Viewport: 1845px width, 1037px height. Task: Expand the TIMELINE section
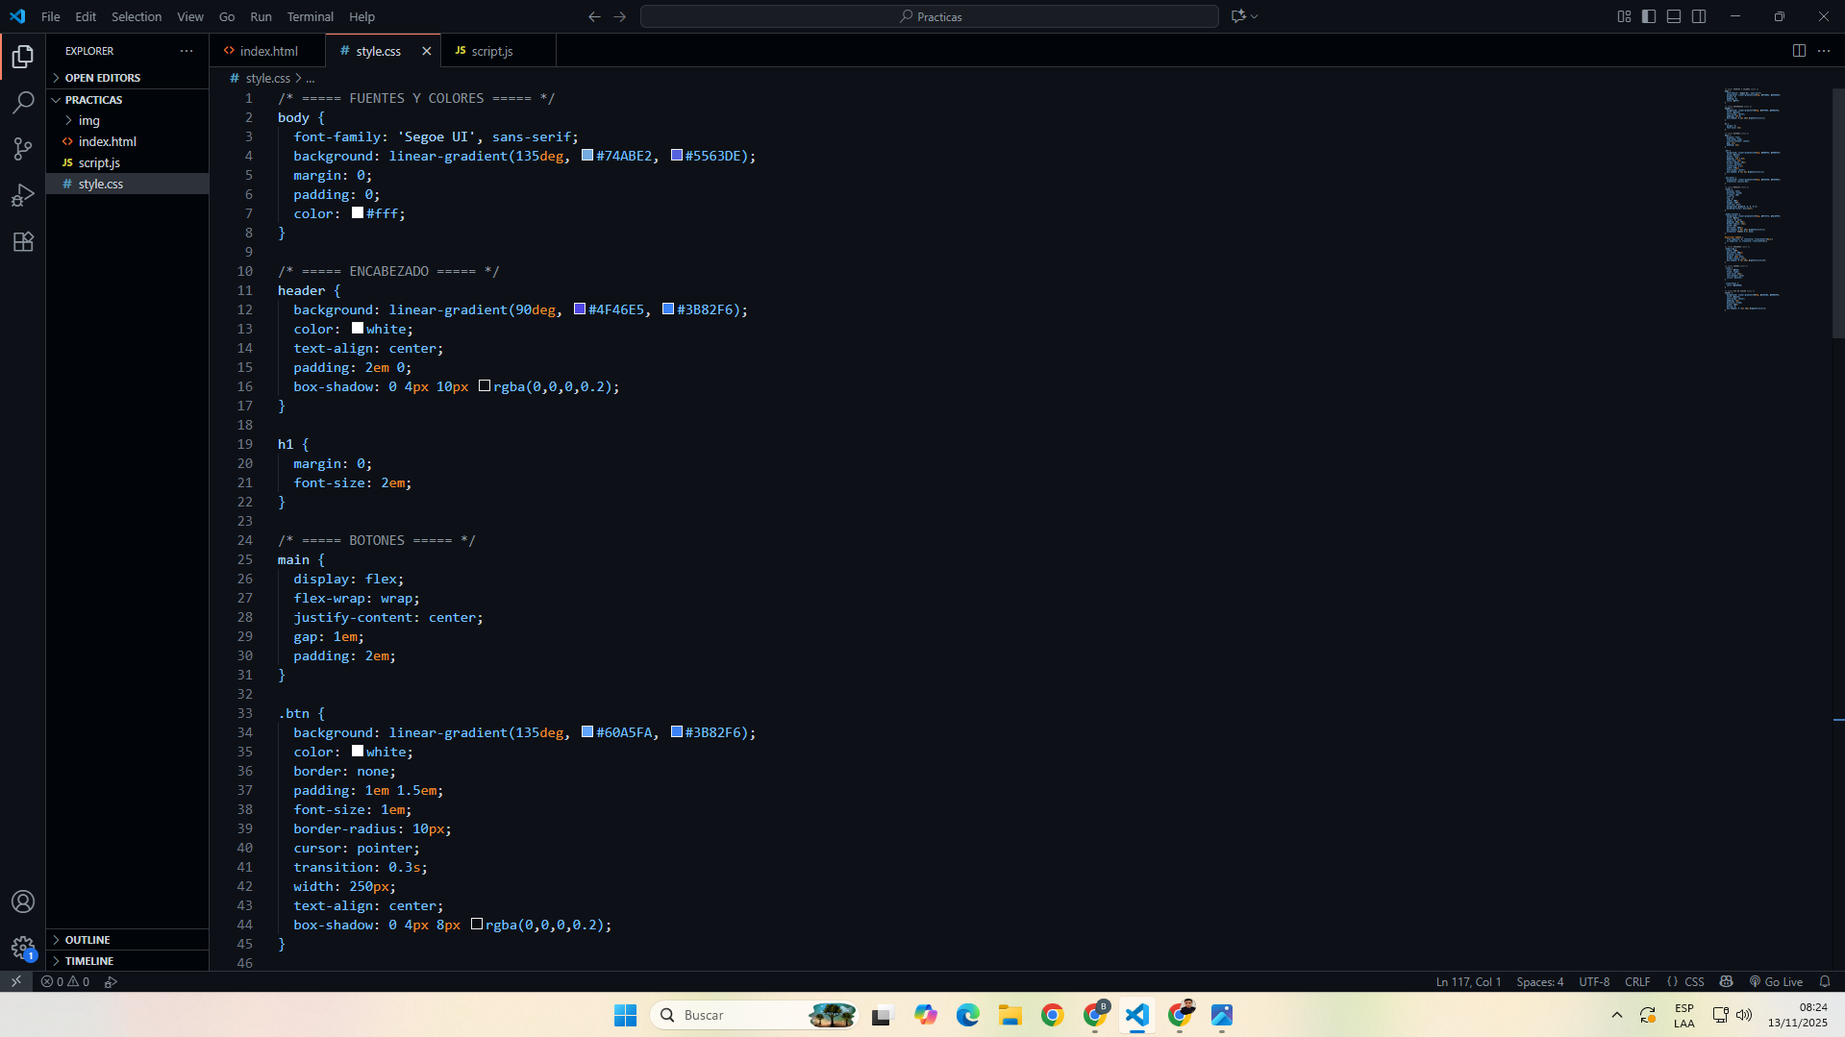point(87,960)
